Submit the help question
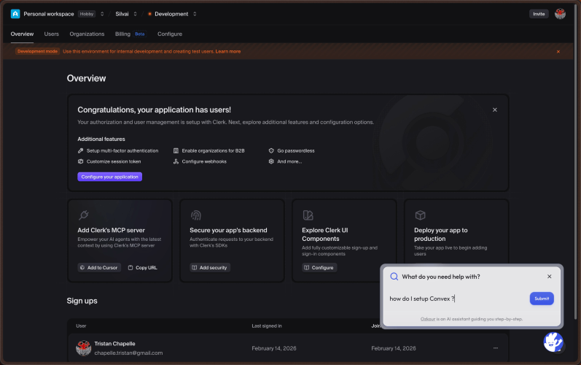 pyautogui.click(x=542, y=299)
